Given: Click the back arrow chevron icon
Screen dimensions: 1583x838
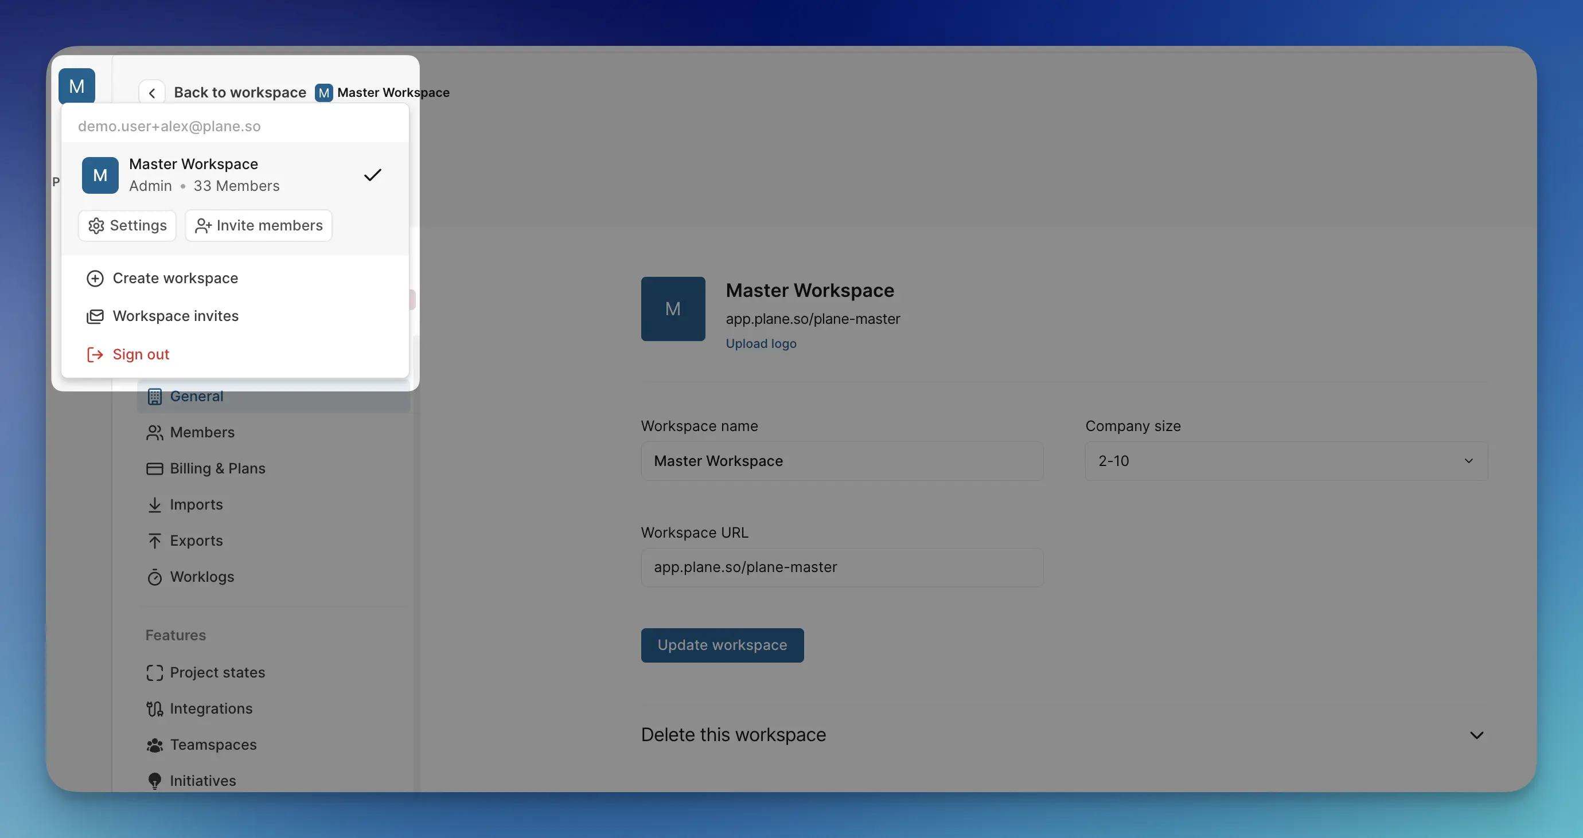Looking at the screenshot, I should 152,93.
